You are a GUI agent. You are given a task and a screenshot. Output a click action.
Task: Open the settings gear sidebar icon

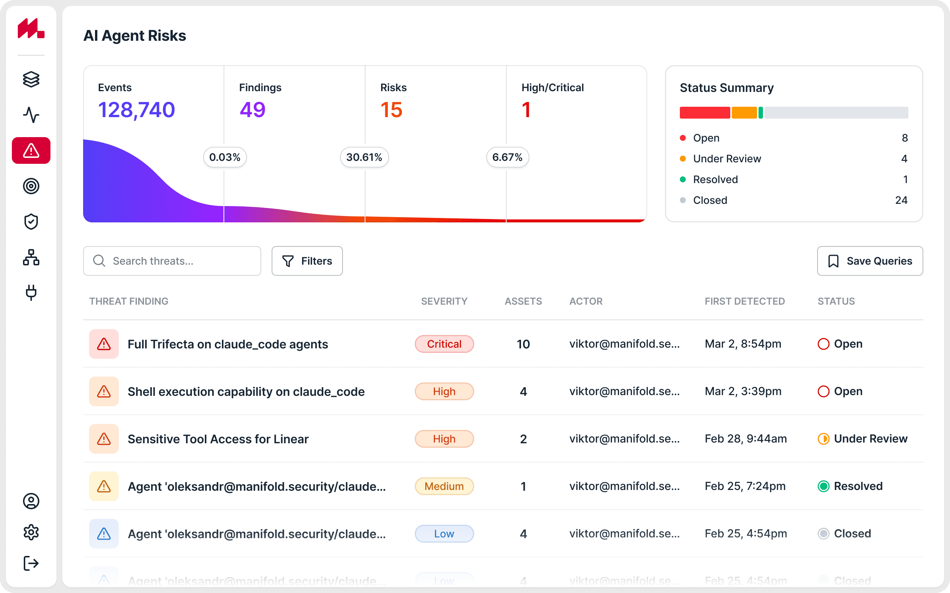click(31, 532)
